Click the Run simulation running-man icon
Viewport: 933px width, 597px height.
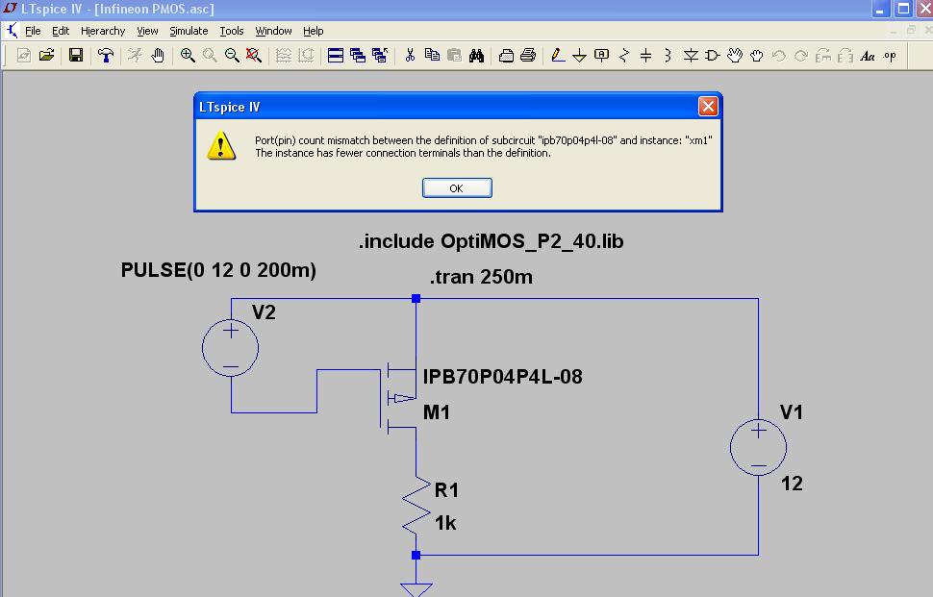[x=135, y=56]
